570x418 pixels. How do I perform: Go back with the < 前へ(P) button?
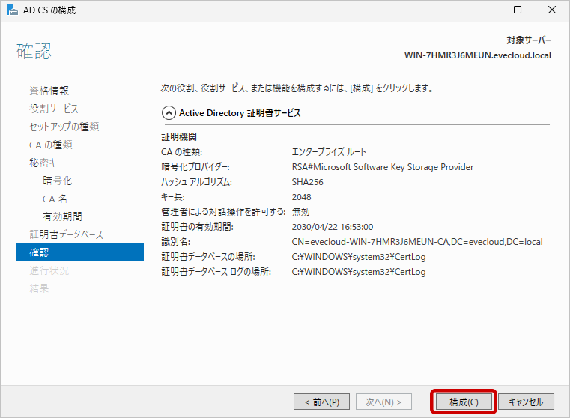(321, 402)
